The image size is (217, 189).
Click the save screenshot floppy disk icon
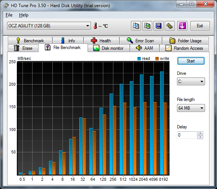[159, 26]
